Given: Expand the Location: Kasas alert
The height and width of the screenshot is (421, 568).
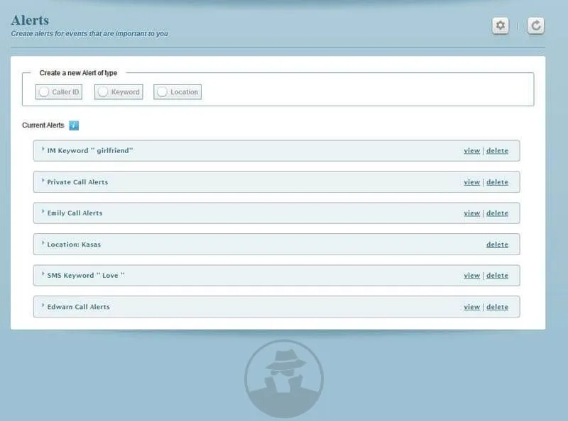Looking at the screenshot, I should coord(43,243).
